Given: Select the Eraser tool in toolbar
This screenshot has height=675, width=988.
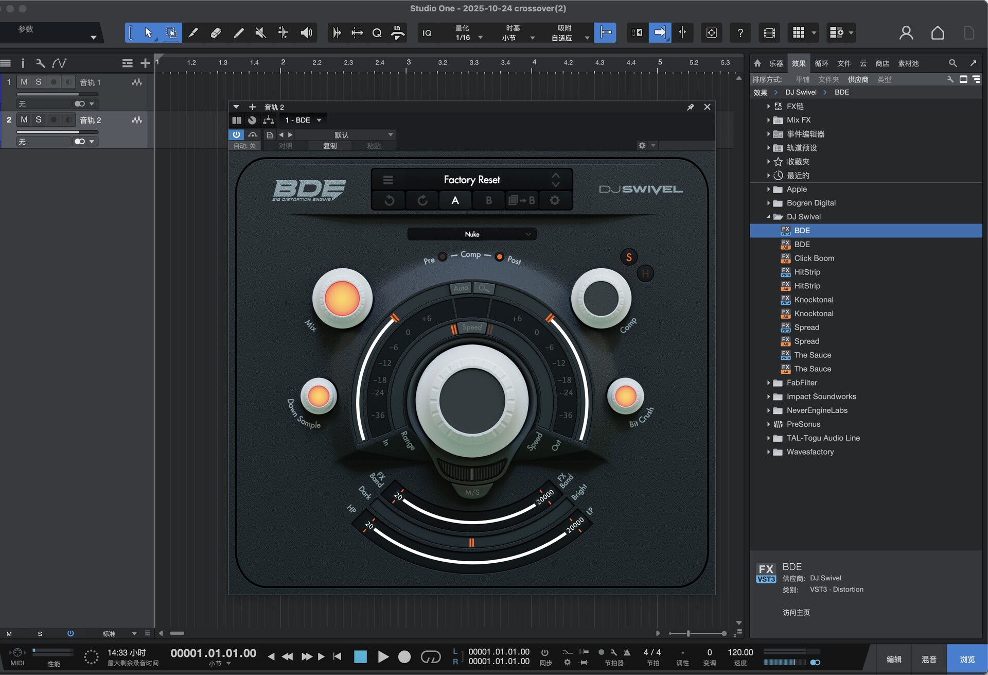Looking at the screenshot, I should (x=216, y=33).
